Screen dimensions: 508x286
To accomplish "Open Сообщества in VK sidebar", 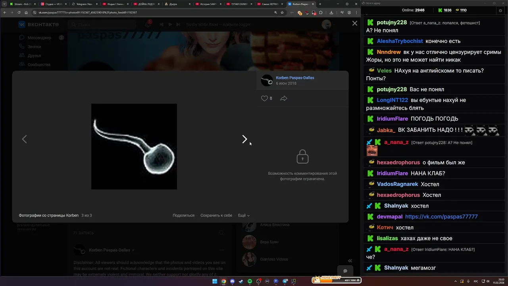I will tap(39, 64).
